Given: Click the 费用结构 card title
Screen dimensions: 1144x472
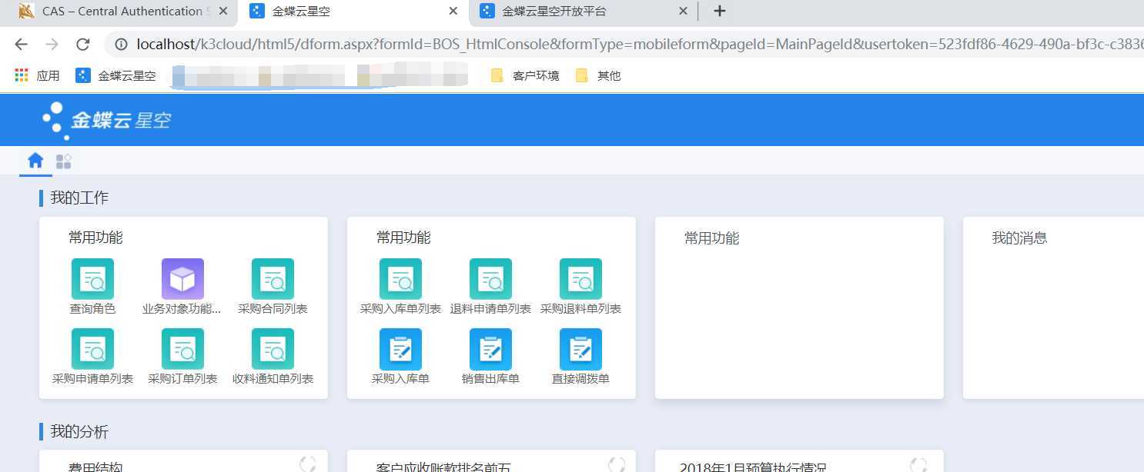Looking at the screenshot, I should point(95,467).
